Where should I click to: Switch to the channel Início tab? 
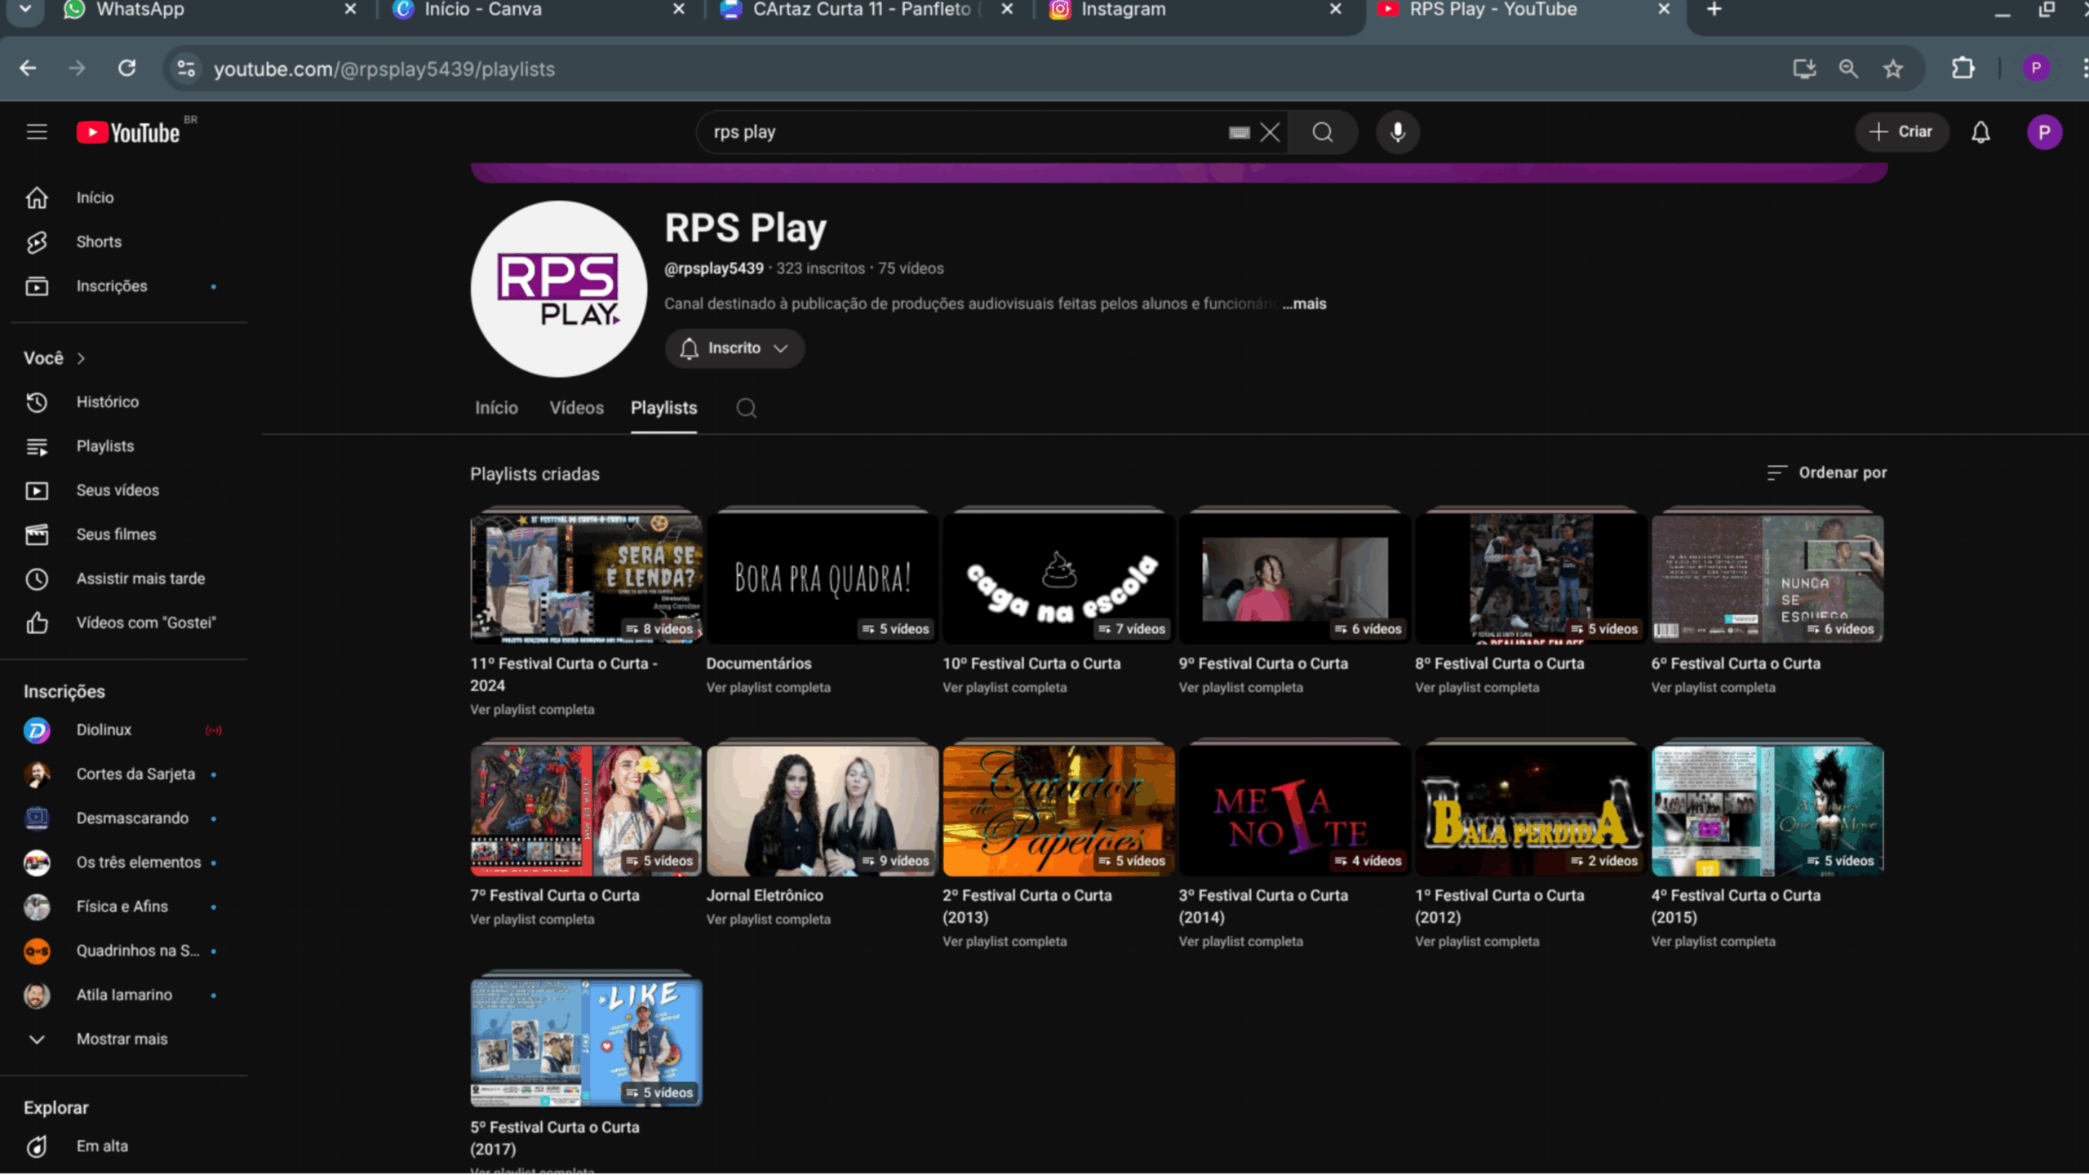(x=496, y=408)
